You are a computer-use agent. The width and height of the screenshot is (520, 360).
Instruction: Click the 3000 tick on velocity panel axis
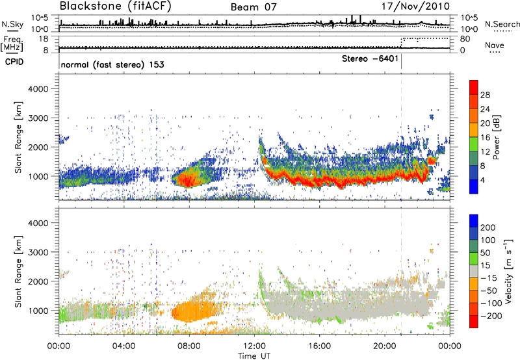(38, 252)
